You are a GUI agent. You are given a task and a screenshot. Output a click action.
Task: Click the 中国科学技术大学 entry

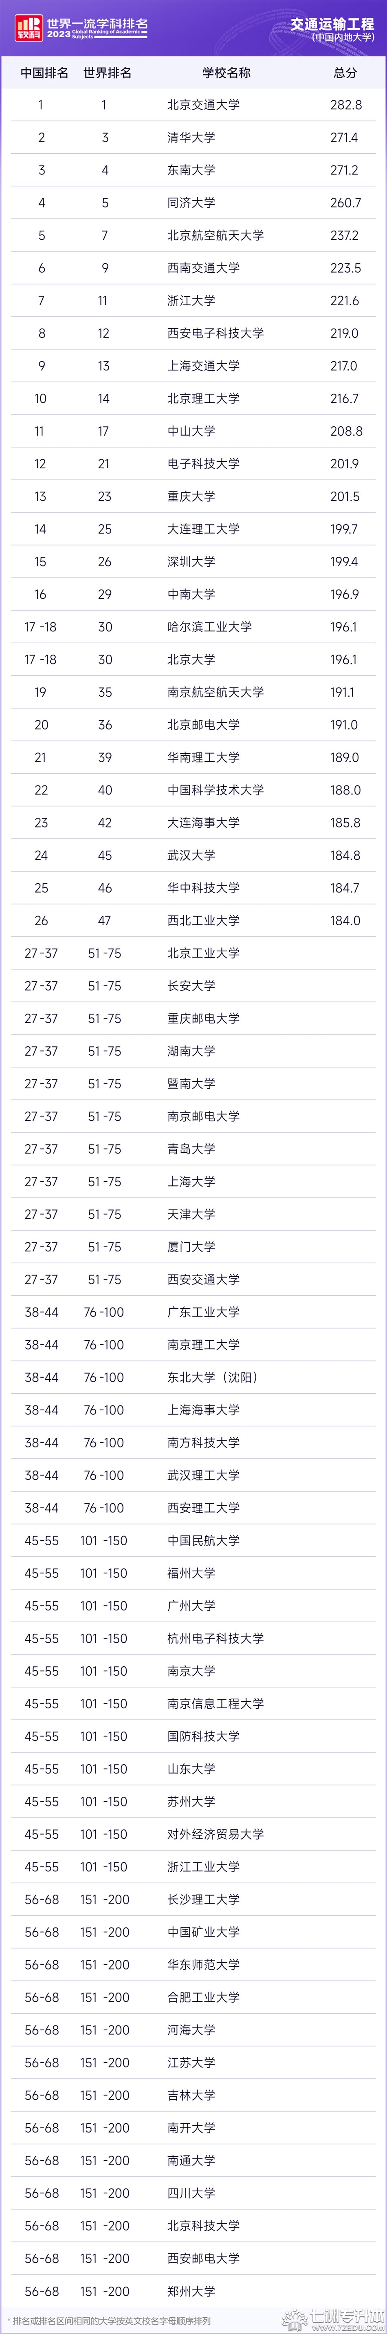pos(216,790)
